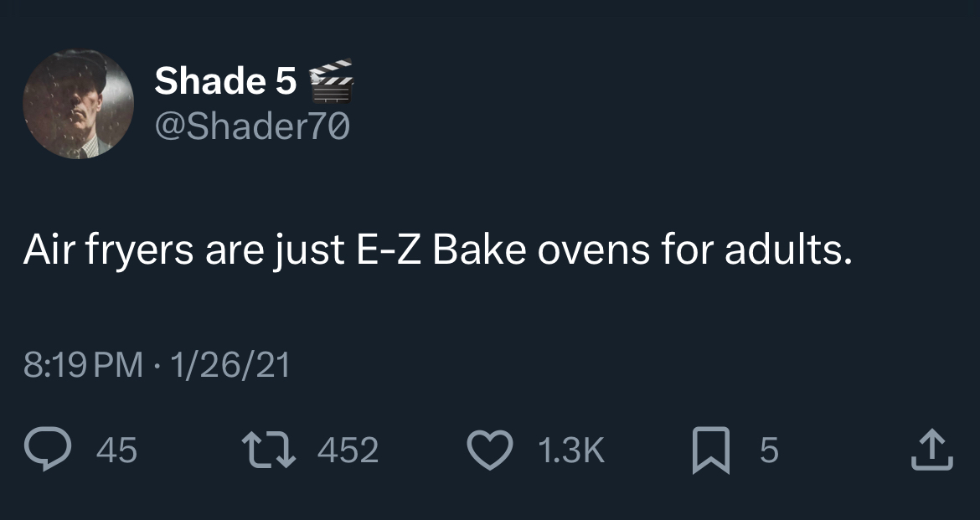Tap the share upload arrow icon

tap(930, 450)
